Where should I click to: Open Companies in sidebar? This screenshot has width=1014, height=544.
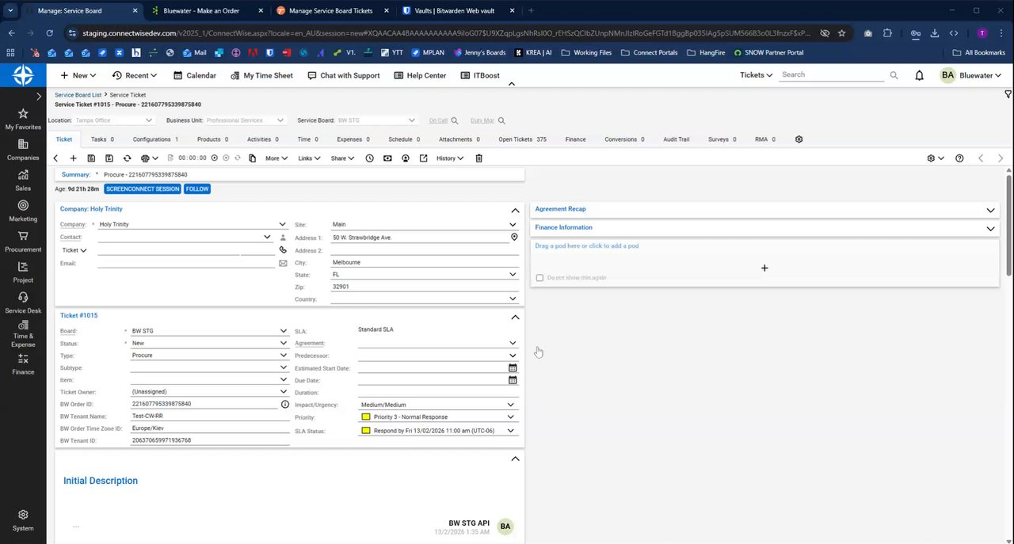point(23,150)
